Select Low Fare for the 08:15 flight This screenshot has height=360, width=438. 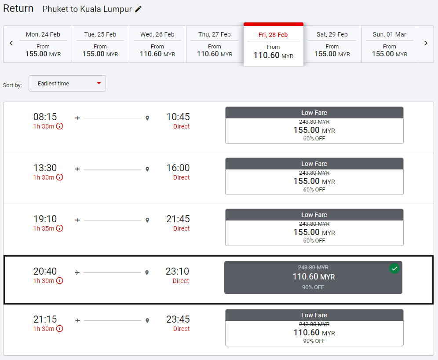314,125
